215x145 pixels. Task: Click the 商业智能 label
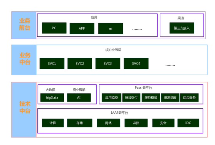[x=79, y=90]
